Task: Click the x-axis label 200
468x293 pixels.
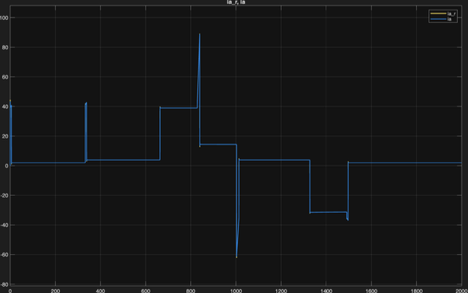Action: [x=55, y=291]
